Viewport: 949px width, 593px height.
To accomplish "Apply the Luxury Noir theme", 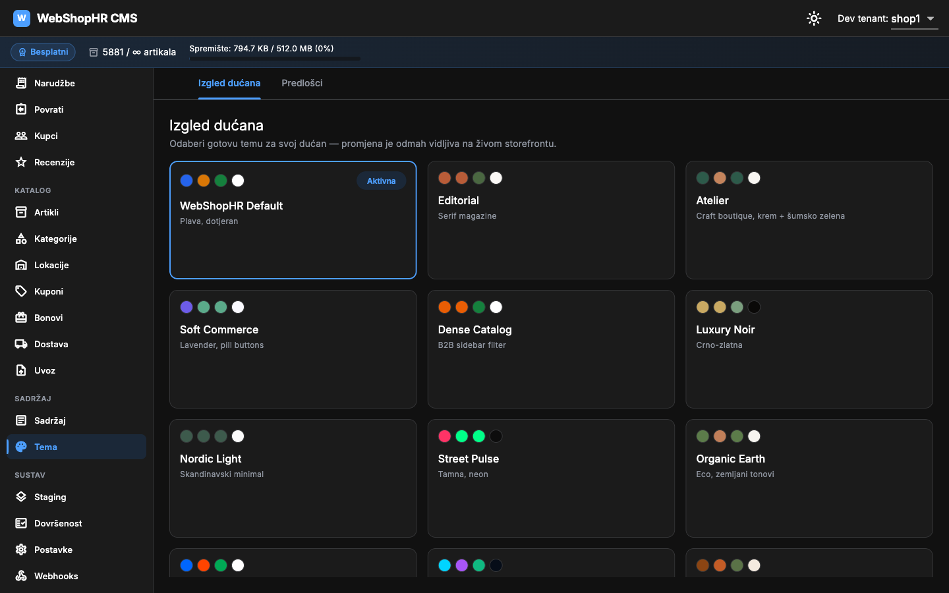I will [809, 349].
